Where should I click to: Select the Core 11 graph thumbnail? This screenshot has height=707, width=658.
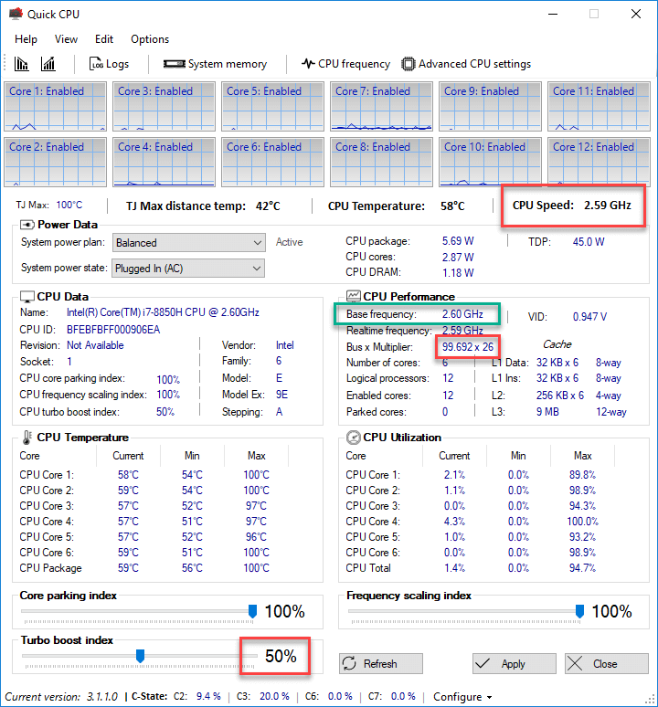599,106
